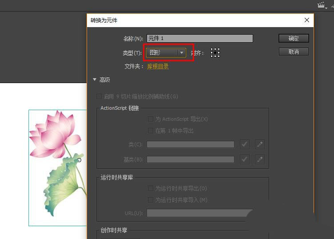Cancel with the 取消 button
The width and height of the screenshot is (334, 239).
pyautogui.click(x=294, y=52)
